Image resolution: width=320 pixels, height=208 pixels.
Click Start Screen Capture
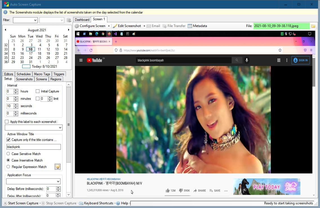click(21, 203)
